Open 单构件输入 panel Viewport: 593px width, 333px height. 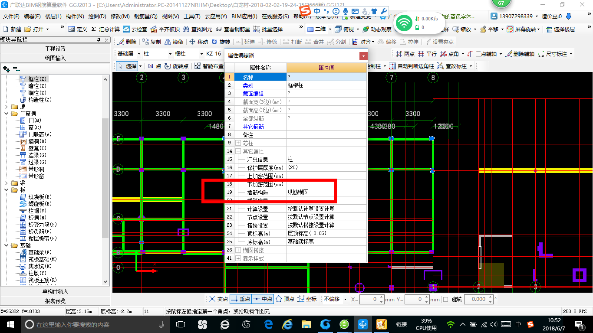point(56,291)
